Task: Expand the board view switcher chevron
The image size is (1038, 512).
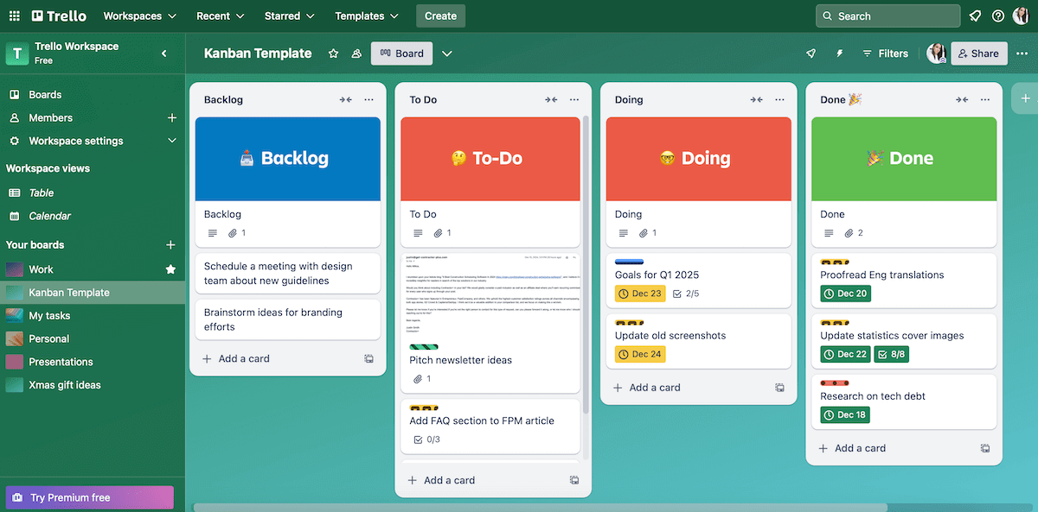Action: click(447, 53)
